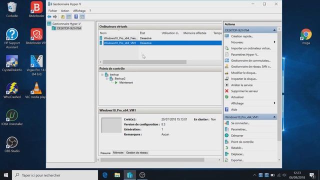Open the Corbeille desktop icon
This screenshot has width=320, height=180.
point(12,9)
